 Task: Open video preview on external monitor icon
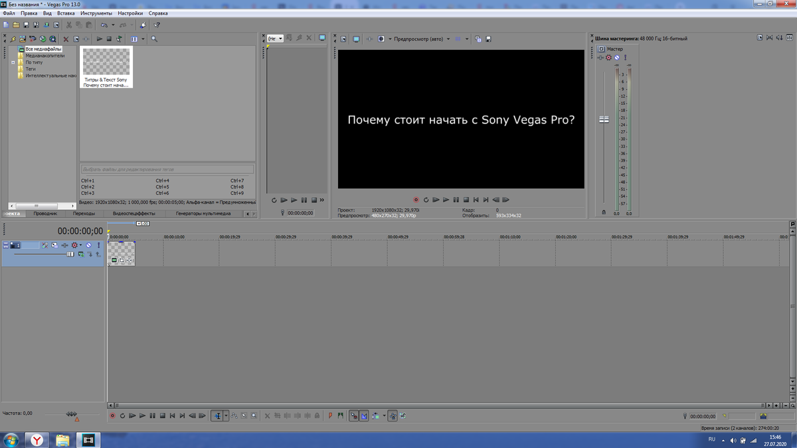(356, 39)
